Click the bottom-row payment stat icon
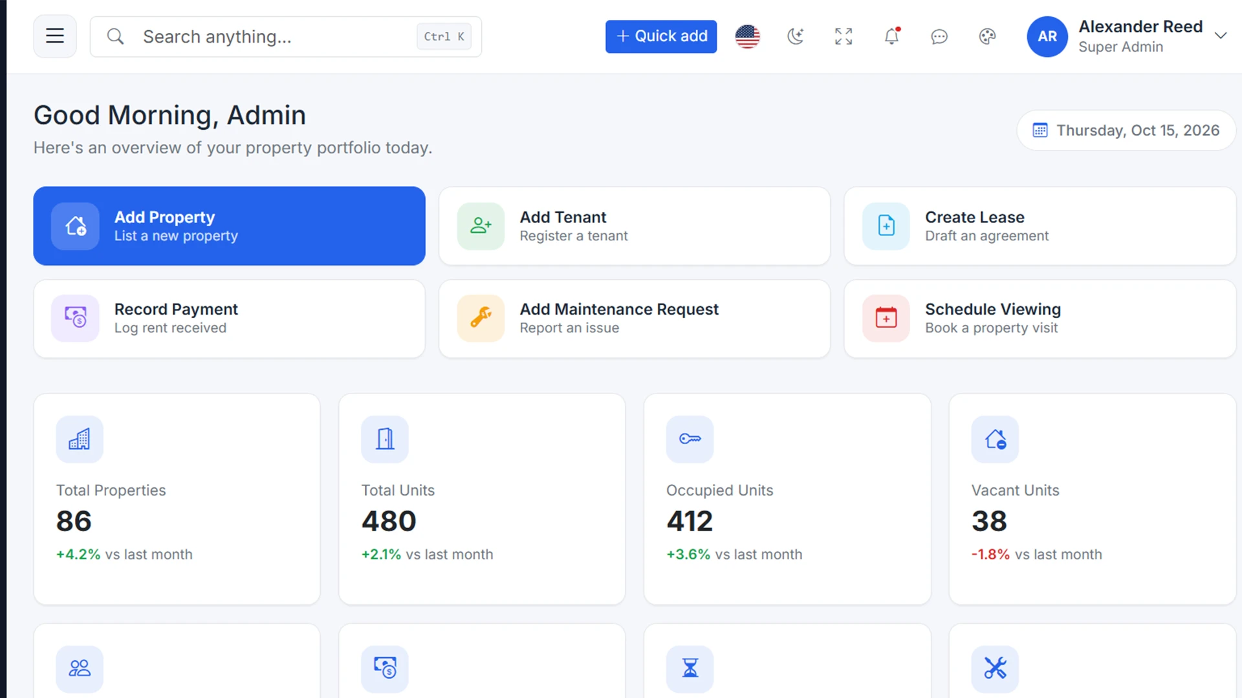 click(x=385, y=669)
